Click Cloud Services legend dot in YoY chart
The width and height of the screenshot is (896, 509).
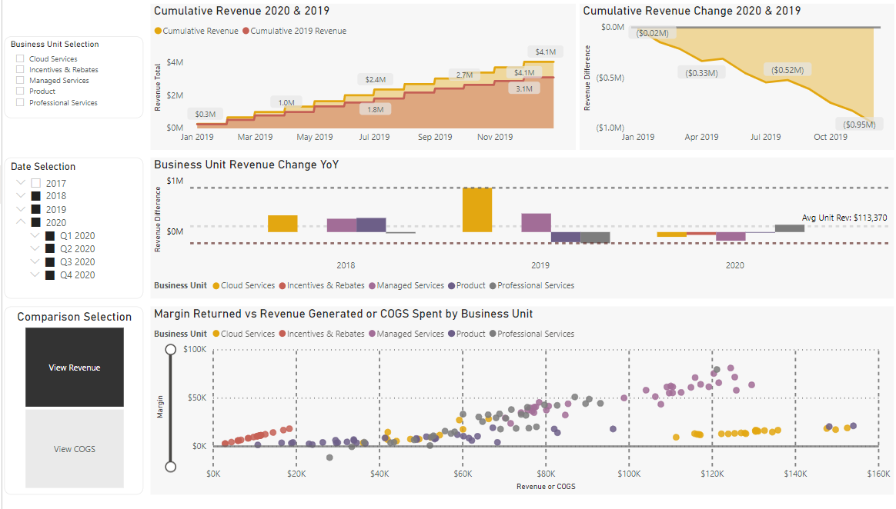click(x=216, y=286)
